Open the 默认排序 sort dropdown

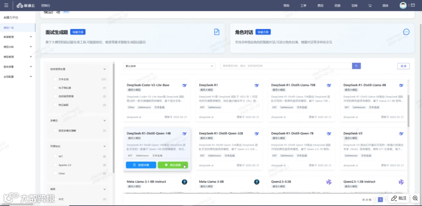(169, 66)
